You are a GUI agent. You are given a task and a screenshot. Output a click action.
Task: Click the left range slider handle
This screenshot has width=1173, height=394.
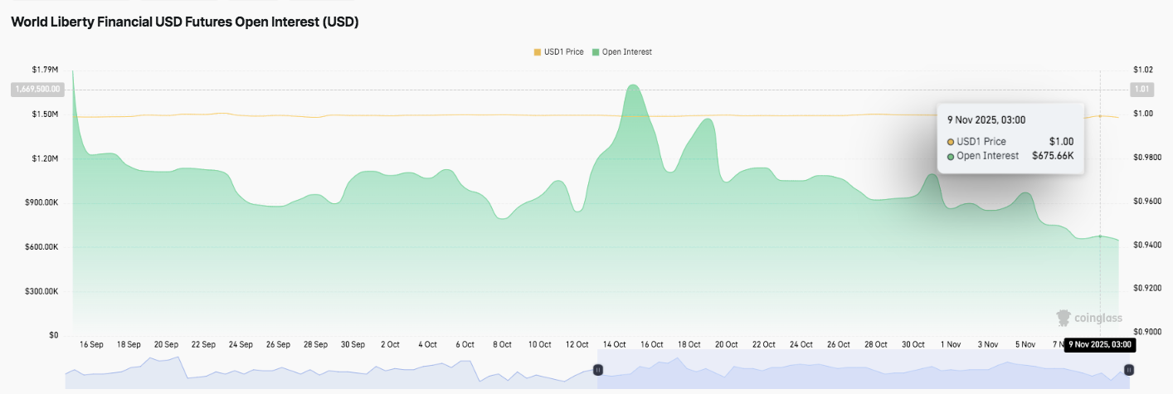pos(597,369)
